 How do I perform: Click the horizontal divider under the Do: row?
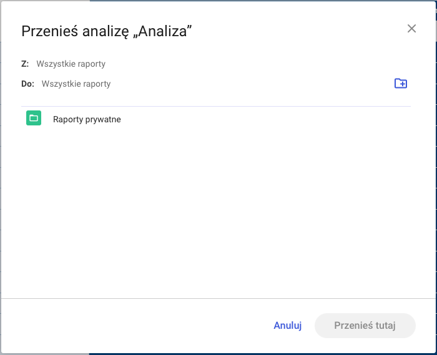[216, 106]
